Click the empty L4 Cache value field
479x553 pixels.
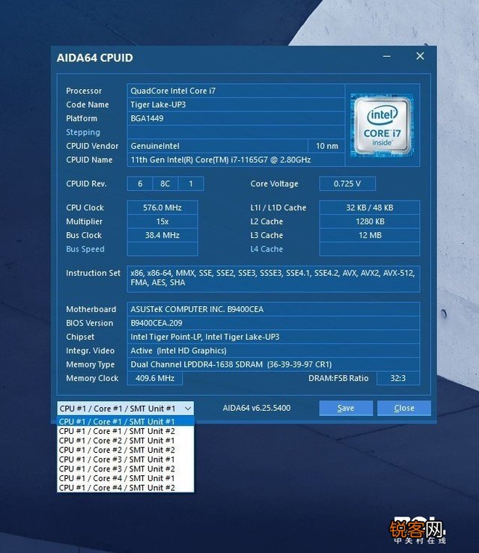click(370, 249)
